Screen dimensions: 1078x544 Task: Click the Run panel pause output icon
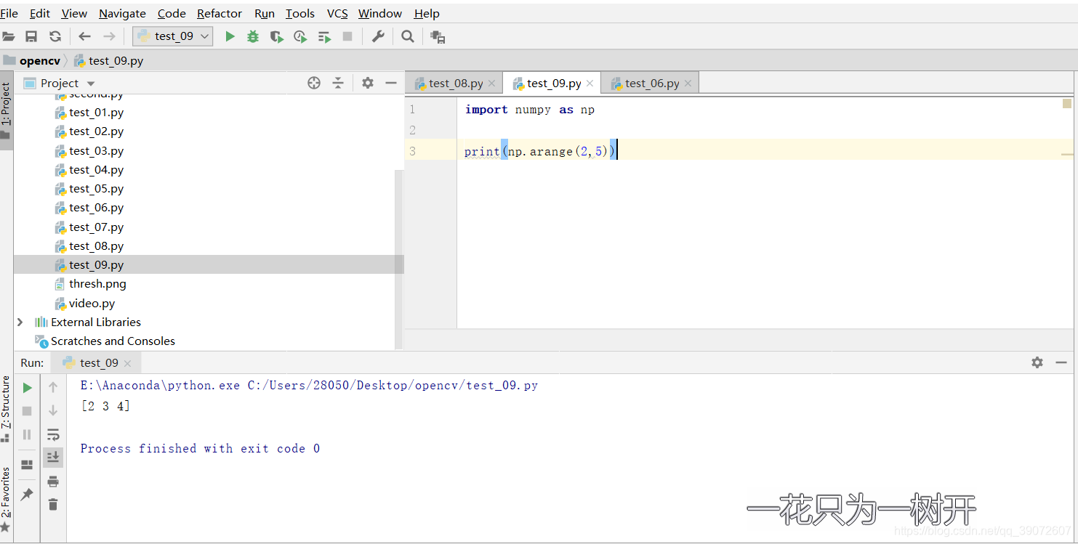[x=28, y=434]
